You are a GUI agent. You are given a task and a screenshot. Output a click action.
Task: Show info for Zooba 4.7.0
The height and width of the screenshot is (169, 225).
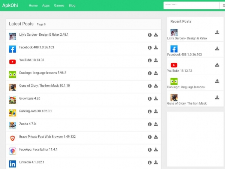150,124
